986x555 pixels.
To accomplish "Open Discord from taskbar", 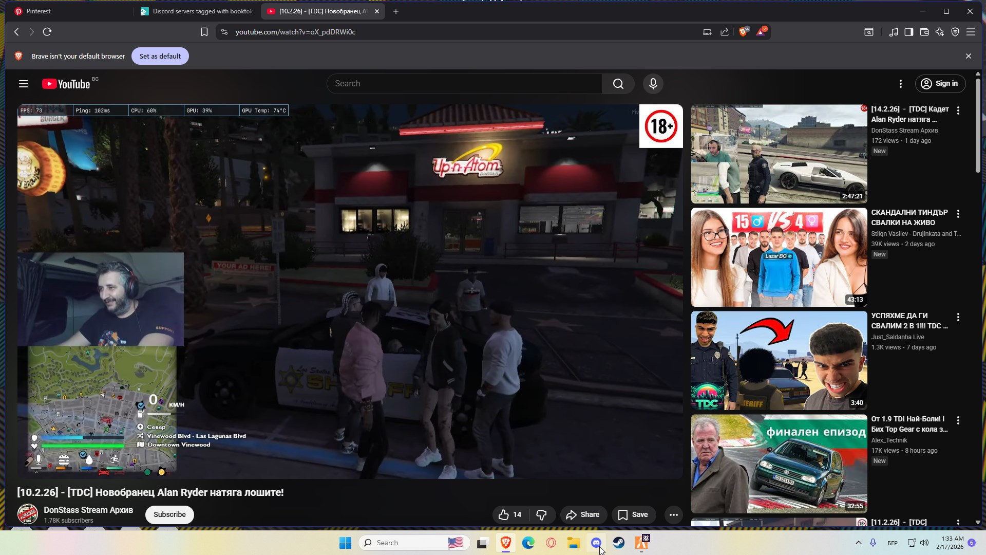I will (x=596, y=543).
